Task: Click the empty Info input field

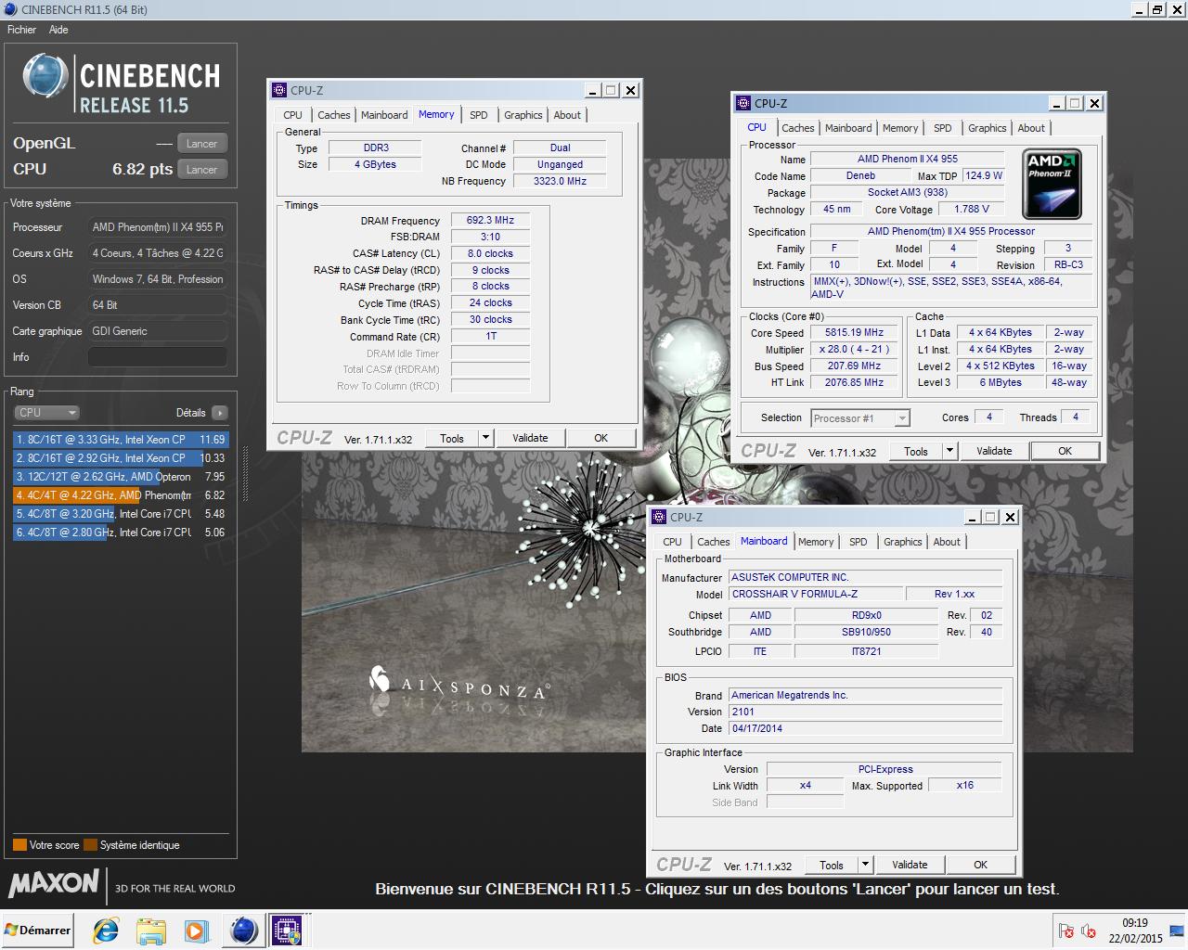Action: pos(158,357)
